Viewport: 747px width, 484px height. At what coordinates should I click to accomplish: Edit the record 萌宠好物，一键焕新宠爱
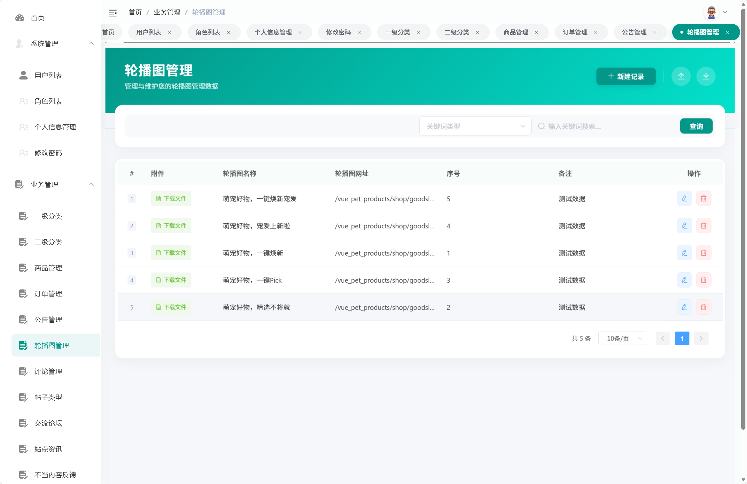click(x=684, y=198)
